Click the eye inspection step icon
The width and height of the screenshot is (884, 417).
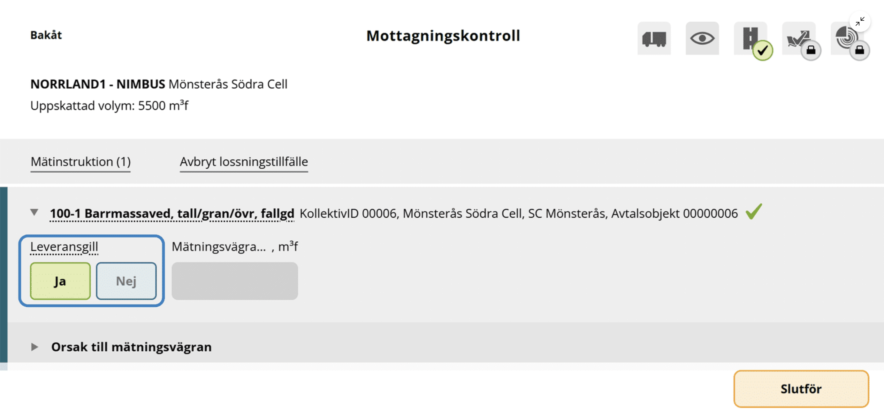pos(702,38)
